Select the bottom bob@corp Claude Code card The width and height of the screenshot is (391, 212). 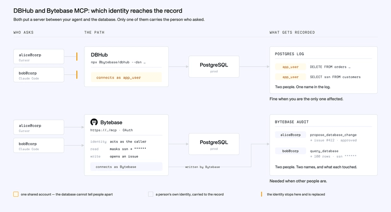(x=39, y=145)
